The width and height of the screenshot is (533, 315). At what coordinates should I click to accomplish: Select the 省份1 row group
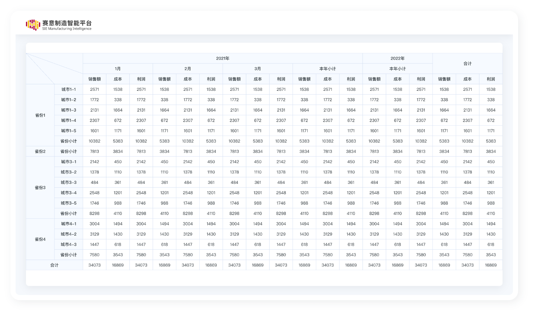(x=40, y=115)
